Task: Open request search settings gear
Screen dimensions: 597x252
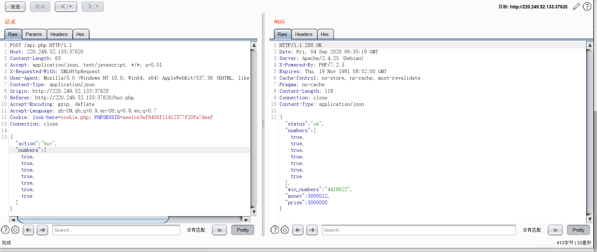Action: [15, 230]
